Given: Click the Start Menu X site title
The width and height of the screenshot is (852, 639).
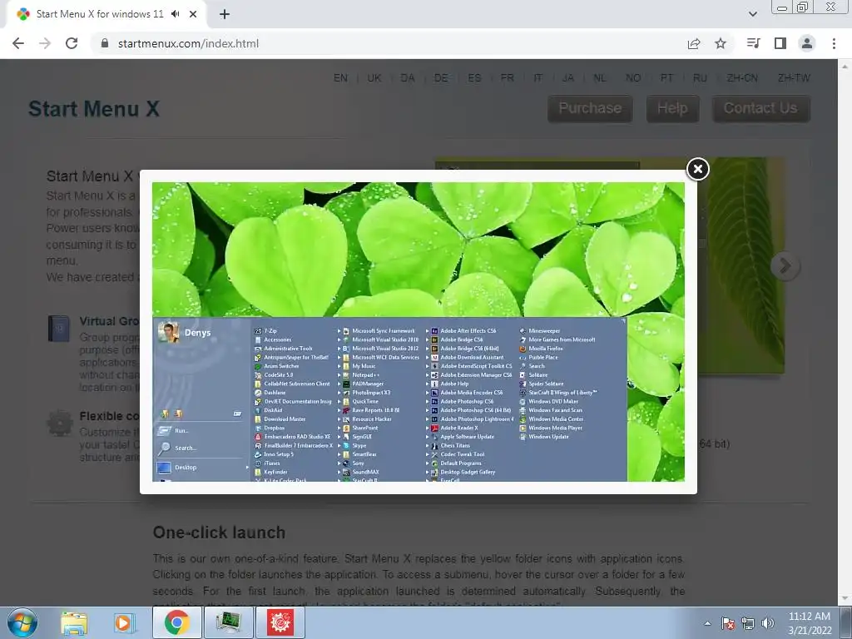Looking at the screenshot, I should tap(93, 109).
